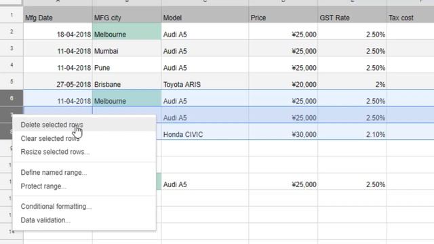
Task: Select Toyota ARIS model cell
Action: coord(205,81)
